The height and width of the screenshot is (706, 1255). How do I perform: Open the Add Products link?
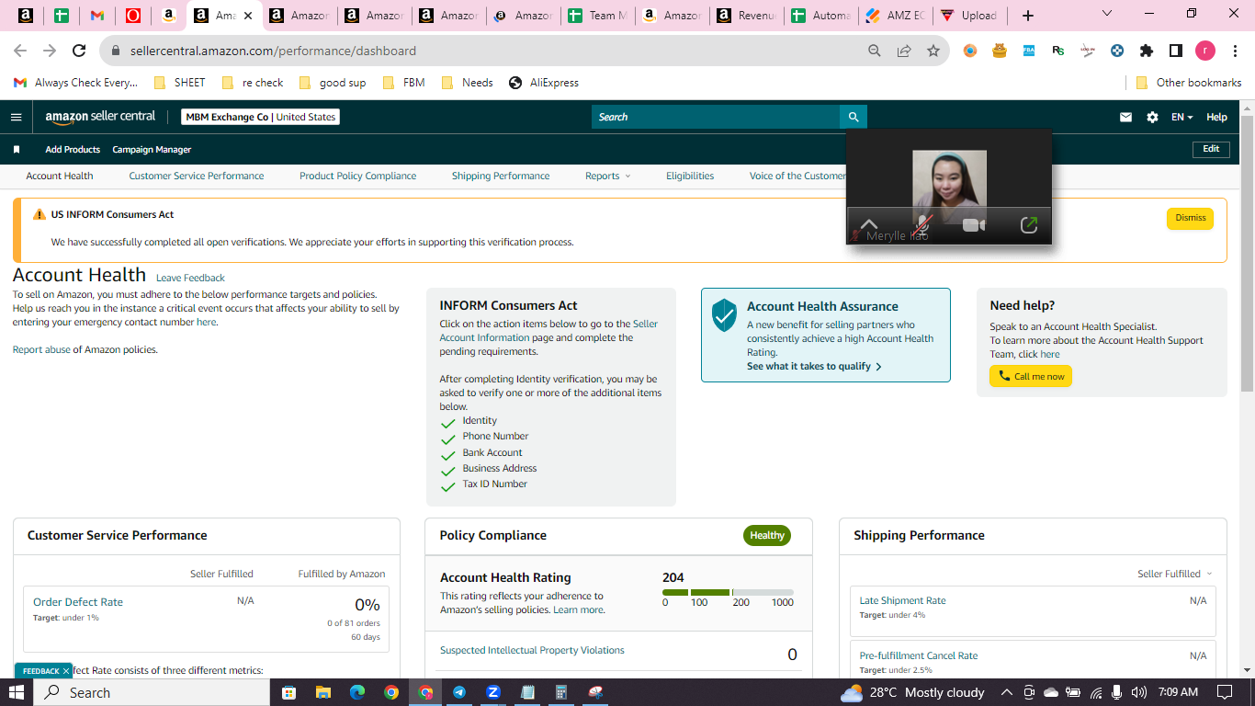coord(73,149)
